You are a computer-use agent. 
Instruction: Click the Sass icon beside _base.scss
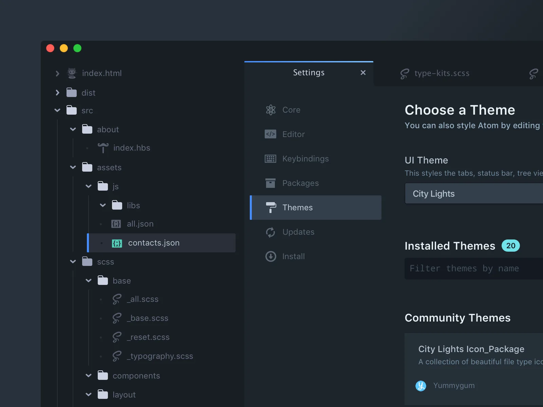coord(117,318)
